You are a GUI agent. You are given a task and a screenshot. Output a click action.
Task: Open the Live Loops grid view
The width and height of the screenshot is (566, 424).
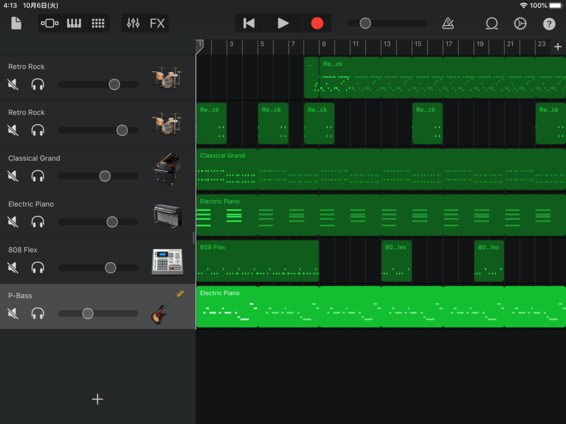tap(98, 23)
